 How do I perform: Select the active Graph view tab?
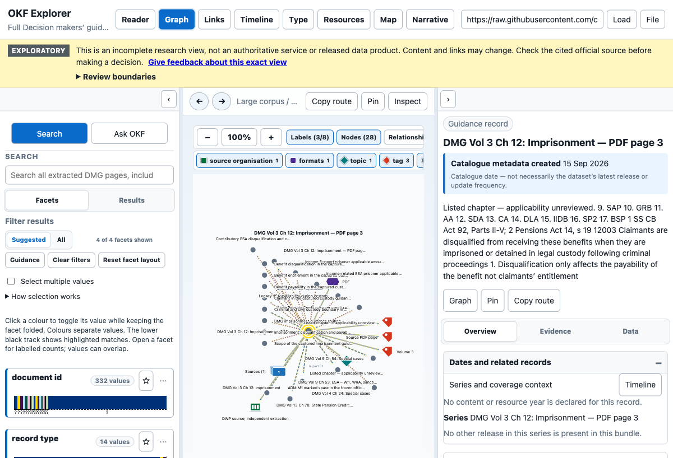click(x=177, y=20)
